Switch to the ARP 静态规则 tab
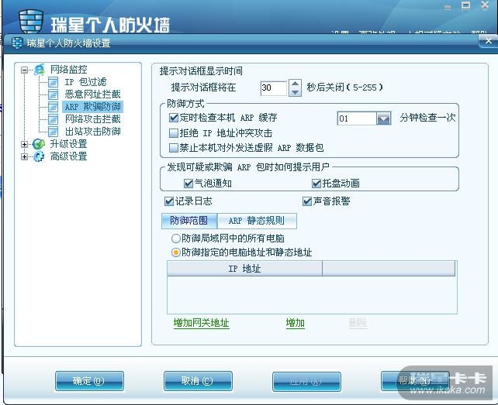The width and height of the screenshot is (498, 405). click(x=257, y=221)
